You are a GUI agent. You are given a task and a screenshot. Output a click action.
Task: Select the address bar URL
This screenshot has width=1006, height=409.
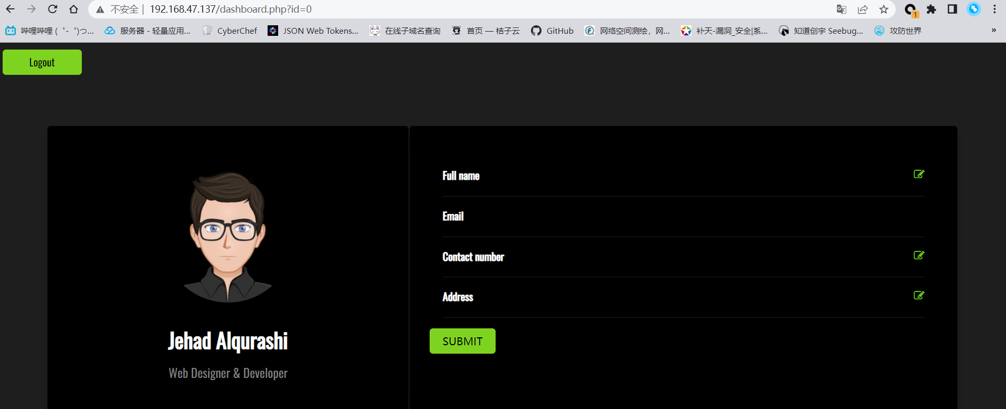231,9
